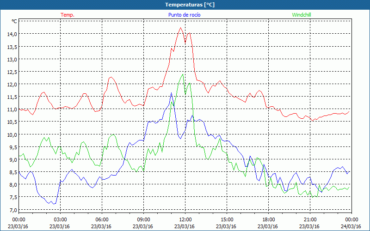Click the red temperature peak near noon
Image resolution: width=370 pixels, height=231 pixels.
180,28
